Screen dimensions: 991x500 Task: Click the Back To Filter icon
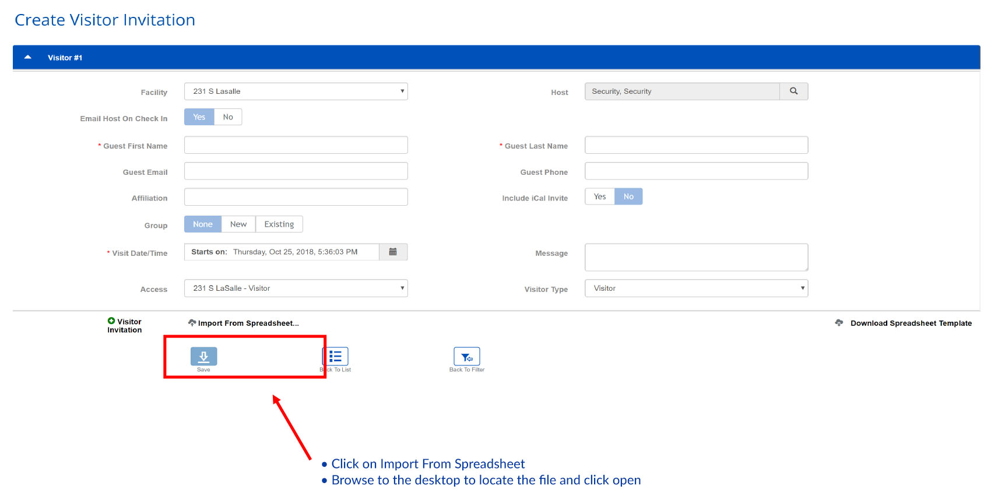[466, 356]
